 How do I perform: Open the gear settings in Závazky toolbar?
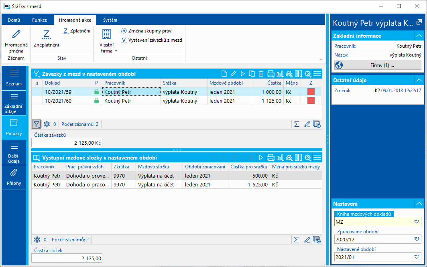[308, 74]
